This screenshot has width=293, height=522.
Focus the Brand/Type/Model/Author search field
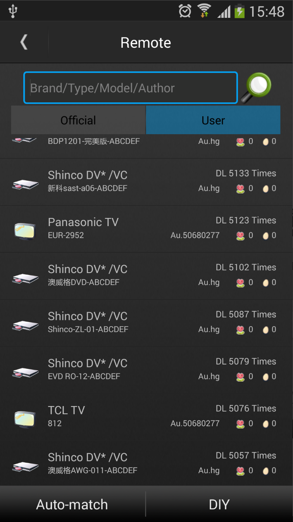pos(131,88)
